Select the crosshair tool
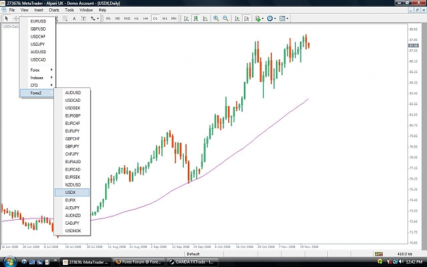This screenshot has width=427, height=267. pyautogui.click(x=16, y=18)
